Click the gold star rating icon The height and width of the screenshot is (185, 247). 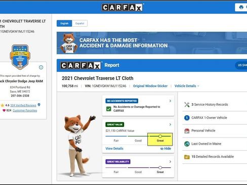pos(3,106)
